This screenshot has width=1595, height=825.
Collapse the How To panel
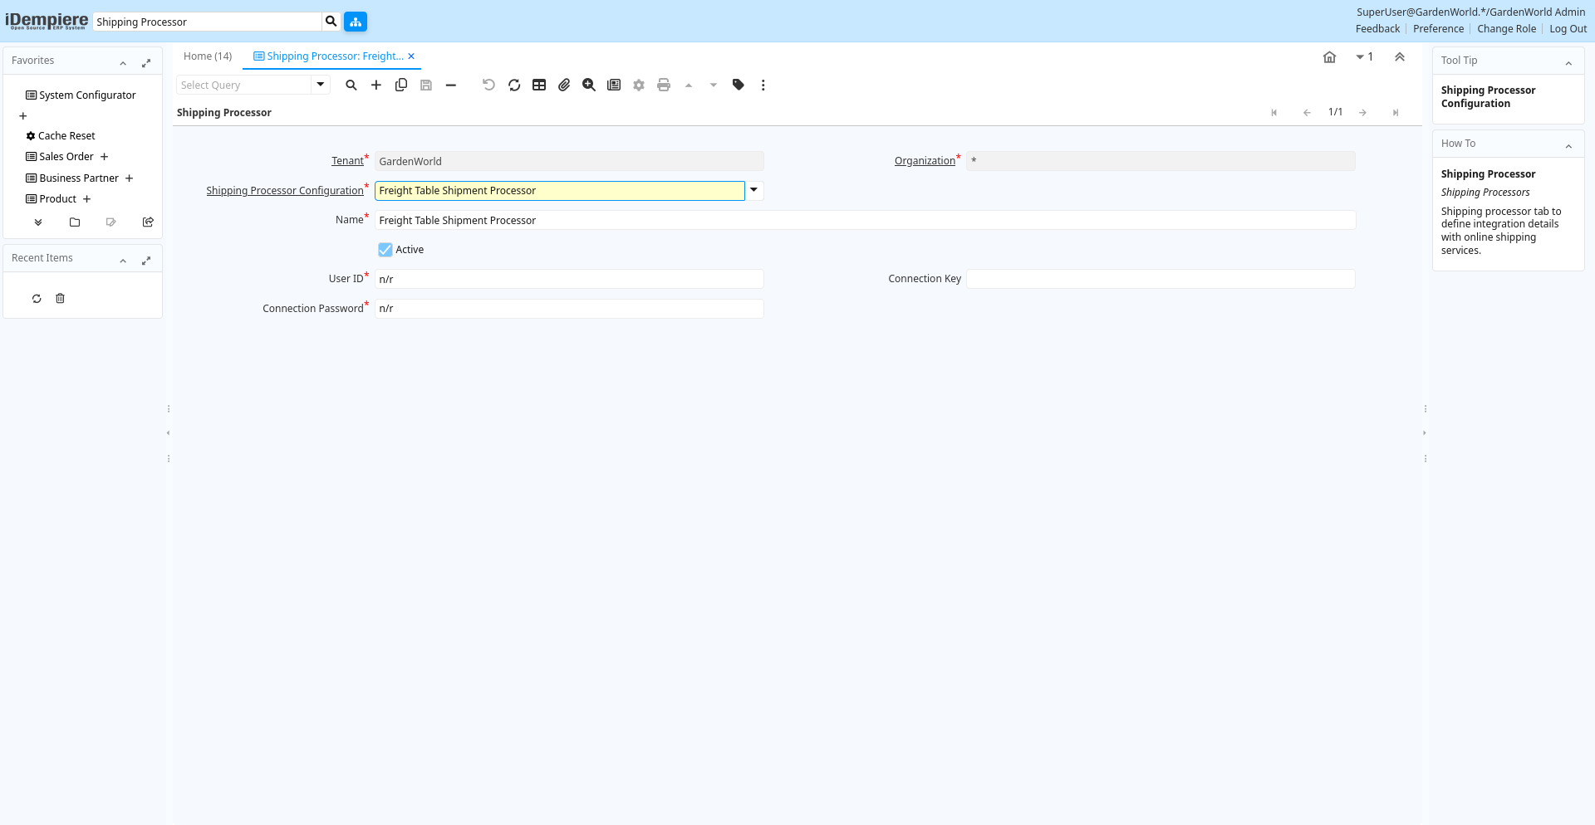(x=1568, y=146)
